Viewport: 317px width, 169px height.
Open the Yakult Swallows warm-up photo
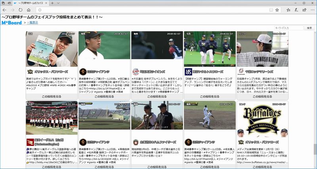click(210, 49)
